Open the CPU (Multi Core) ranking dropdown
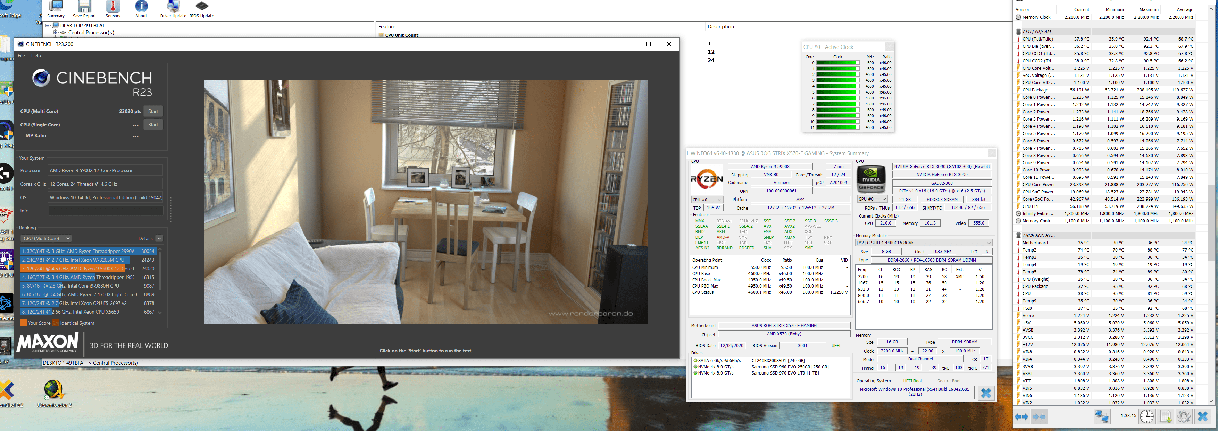The image size is (1218, 431). click(x=46, y=238)
